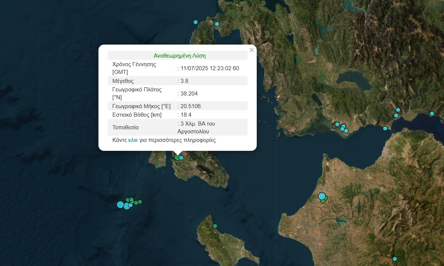
Task: Select the cyan marker near the bottom-right corner
Action: [x=395, y=259]
